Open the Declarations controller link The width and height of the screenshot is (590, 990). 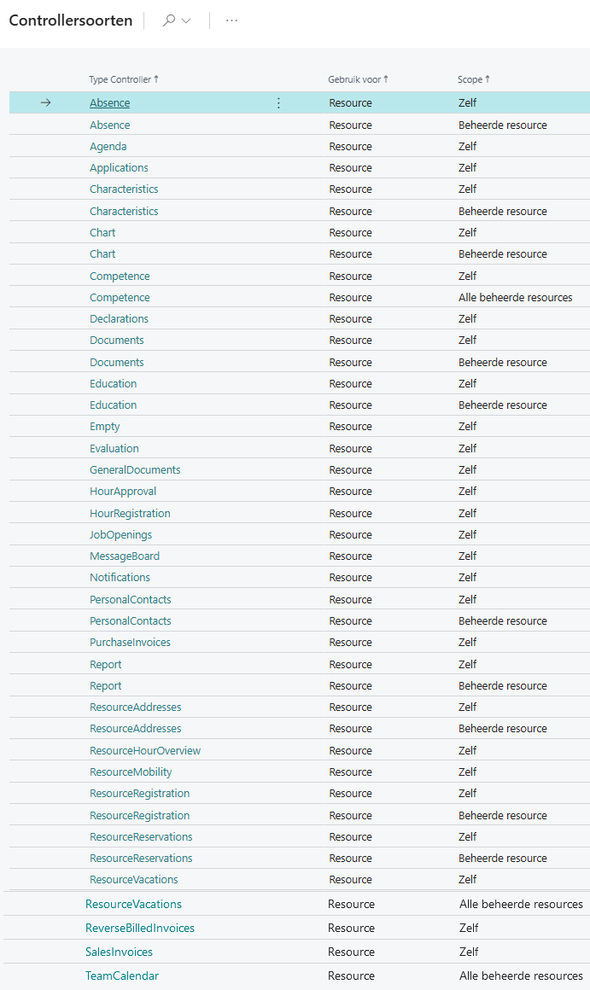coord(119,319)
